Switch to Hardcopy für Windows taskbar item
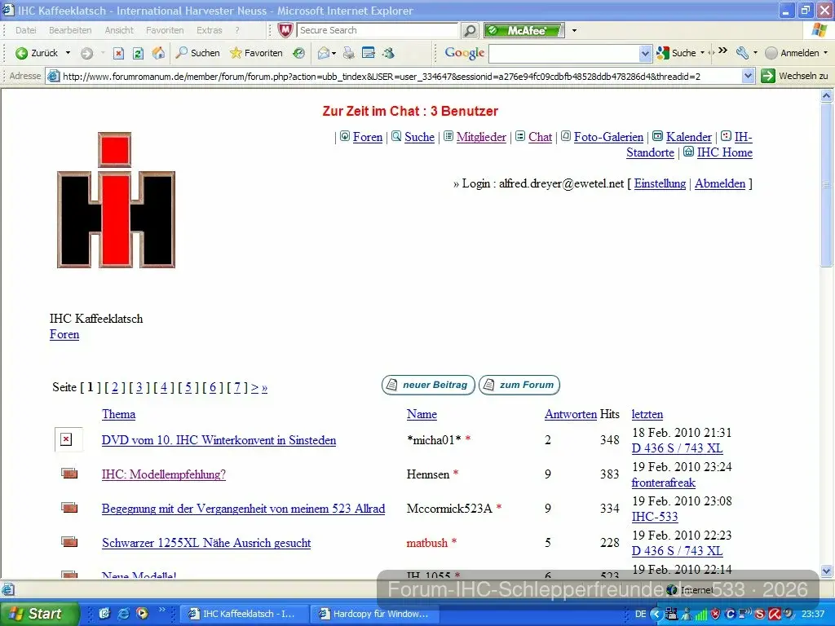 pos(373,614)
